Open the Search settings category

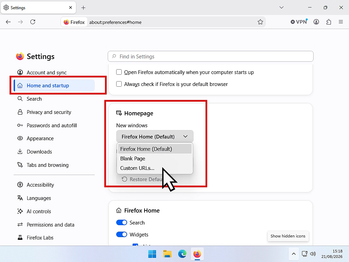point(54,99)
